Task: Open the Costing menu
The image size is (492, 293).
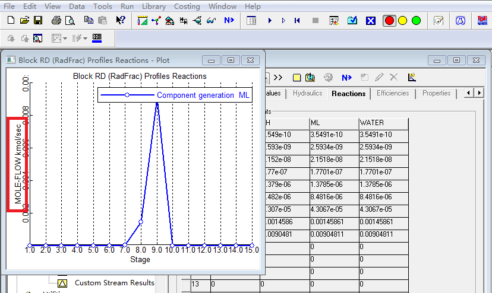Action: 187,6
